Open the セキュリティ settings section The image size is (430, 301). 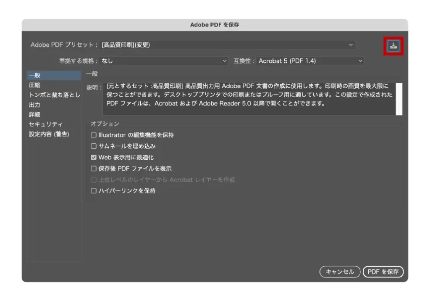point(45,124)
